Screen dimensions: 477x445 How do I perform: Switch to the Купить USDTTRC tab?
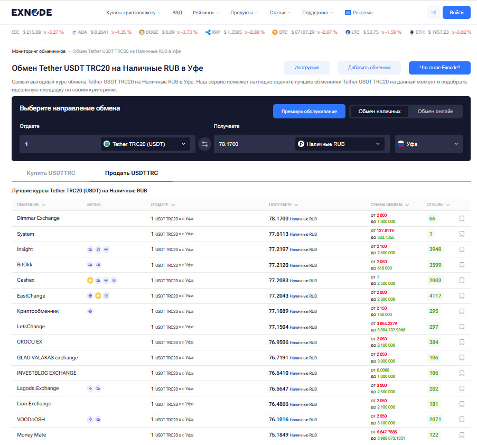click(x=51, y=173)
